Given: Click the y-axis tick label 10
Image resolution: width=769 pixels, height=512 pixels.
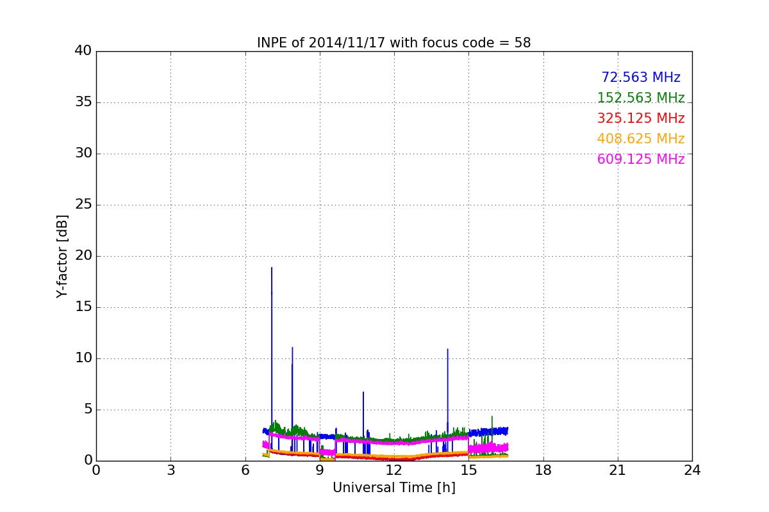Looking at the screenshot, I should [83, 358].
